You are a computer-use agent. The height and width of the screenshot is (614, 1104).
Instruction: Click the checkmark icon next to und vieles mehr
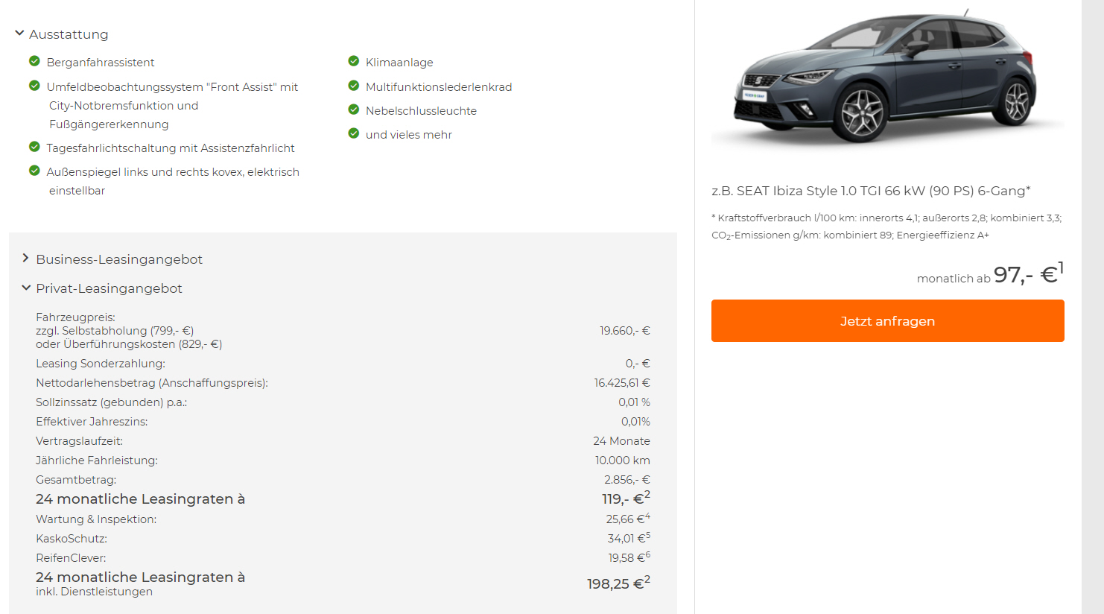point(354,133)
